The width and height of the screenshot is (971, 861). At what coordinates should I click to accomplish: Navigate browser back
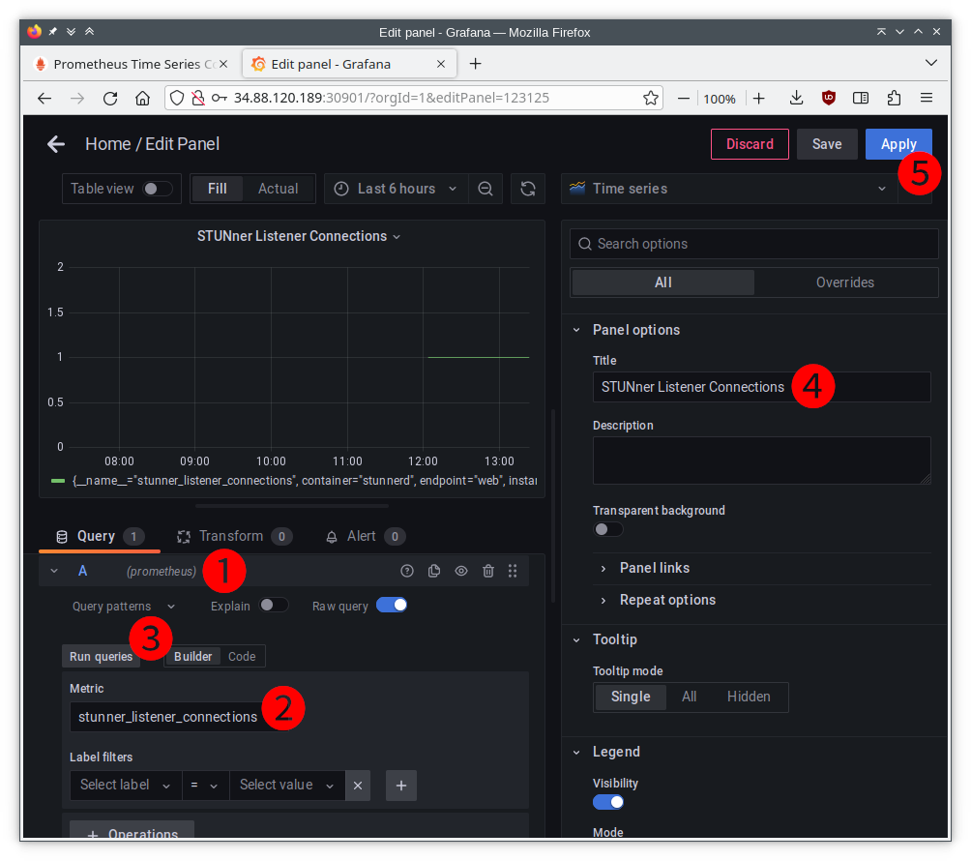[x=44, y=98]
